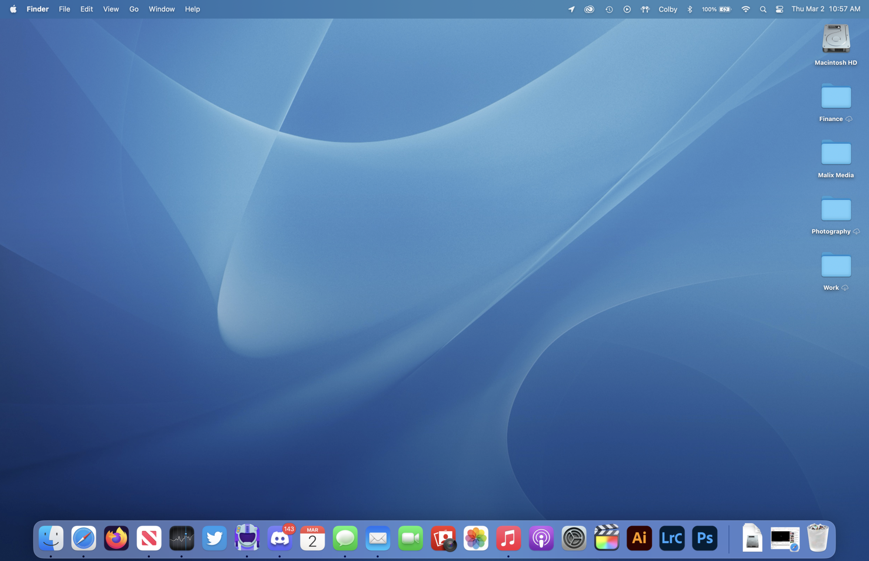869x561 pixels.
Task: Open the Go menu
Action: pos(134,9)
